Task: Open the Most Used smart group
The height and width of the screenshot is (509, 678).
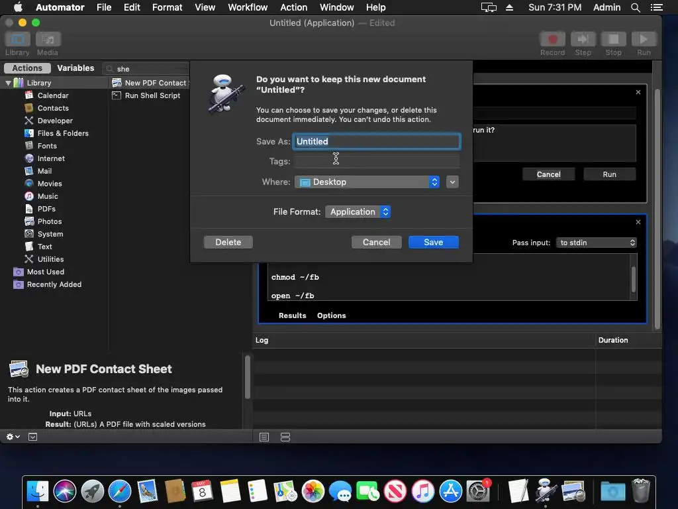Action: tap(46, 271)
